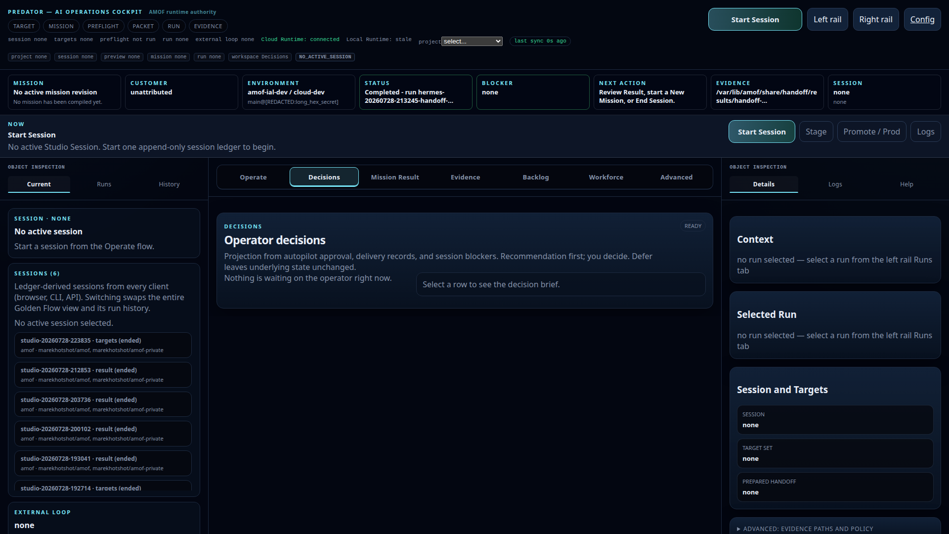Open the Config link
The width and height of the screenshot is (949, 534).
(922, 19)
